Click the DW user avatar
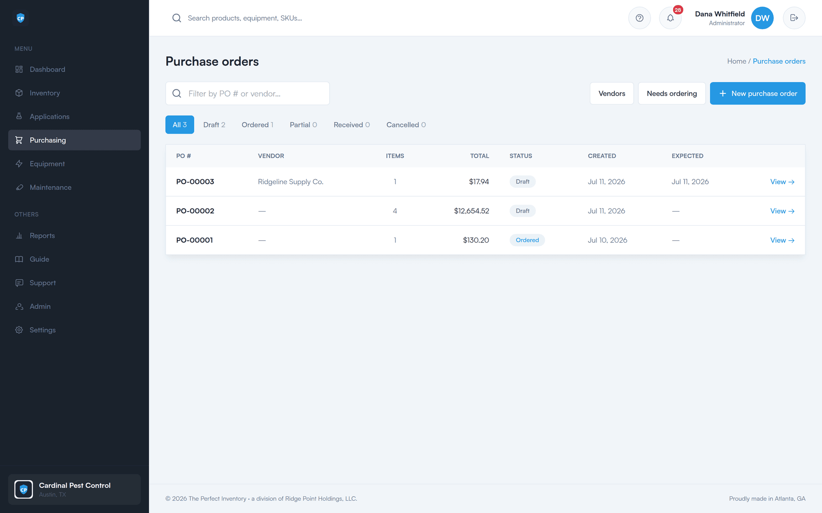822x513 pixels. pyautogui.click(x=762, y=18)
